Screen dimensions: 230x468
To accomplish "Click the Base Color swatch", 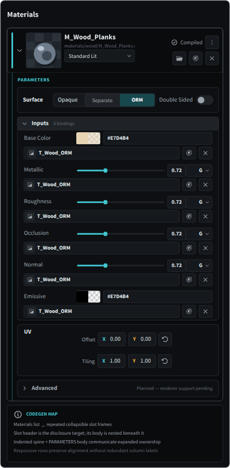I will [88, 138].
